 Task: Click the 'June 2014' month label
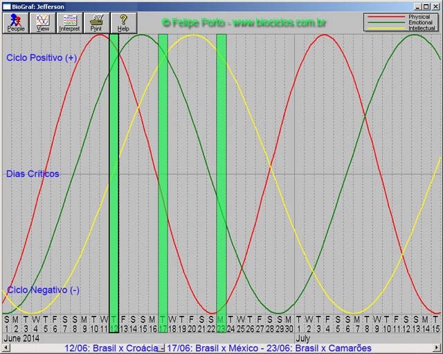click(21, 338)
